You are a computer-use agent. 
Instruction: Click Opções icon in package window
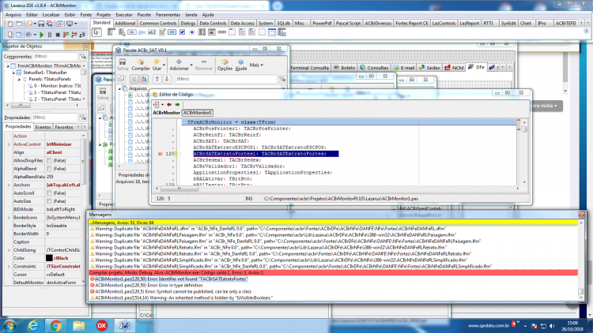tap(225, 65)
